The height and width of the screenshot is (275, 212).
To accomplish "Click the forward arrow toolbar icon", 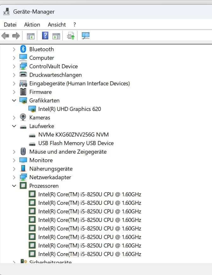I will [x=16, y=36].
